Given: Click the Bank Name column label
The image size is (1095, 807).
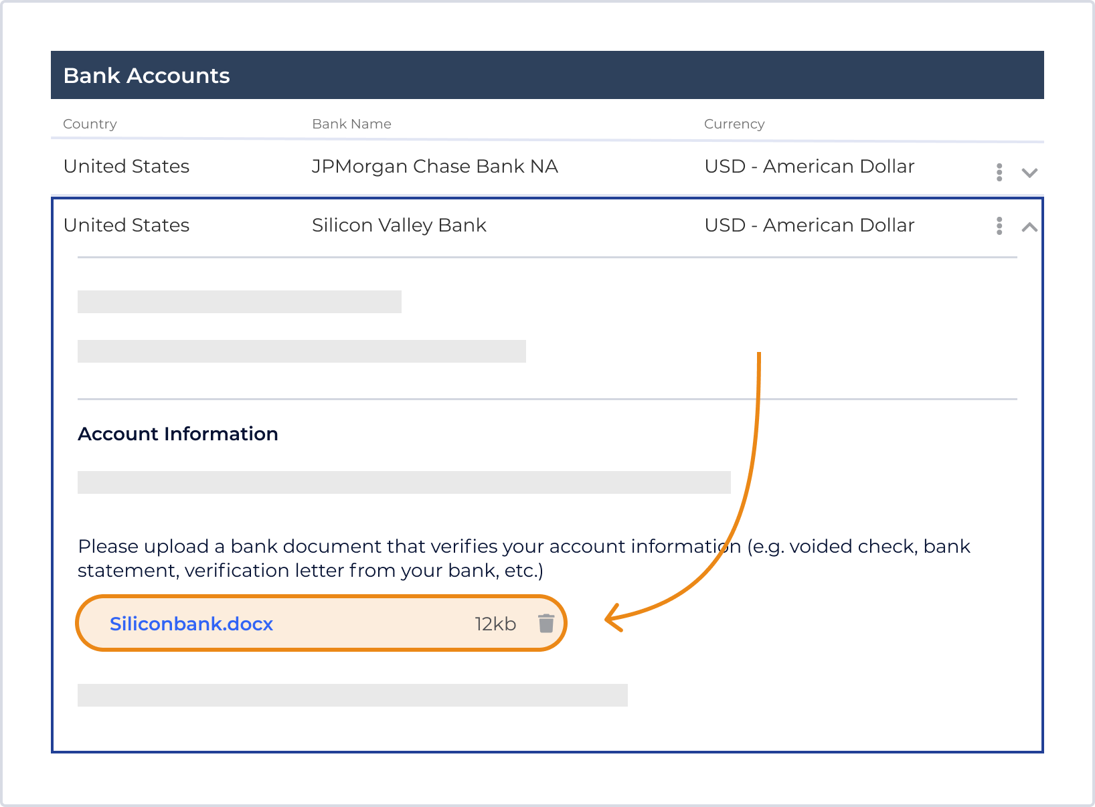Looking at the screenshot, I should (x=352, y=124).
